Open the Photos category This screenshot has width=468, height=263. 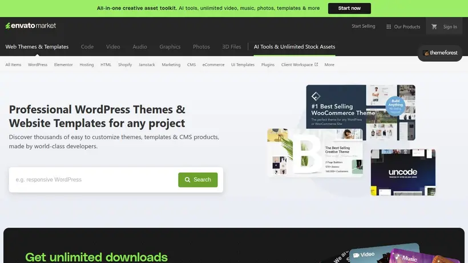tap(201, 47)
